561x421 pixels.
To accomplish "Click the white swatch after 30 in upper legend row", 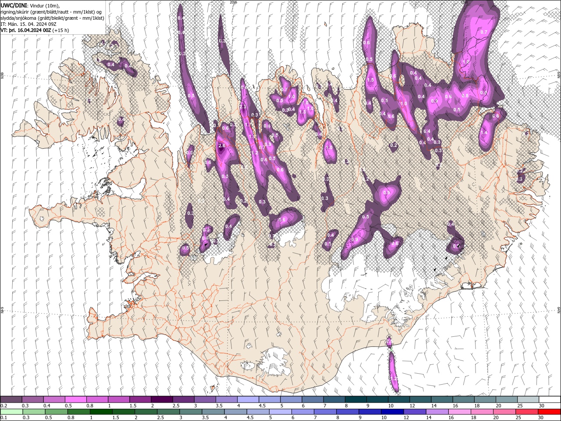I will (x=550, y=400).
